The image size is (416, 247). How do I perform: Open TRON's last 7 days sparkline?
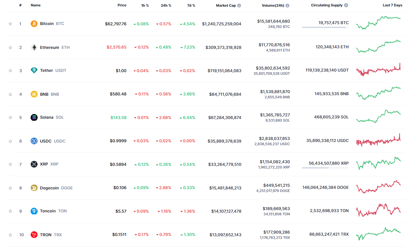click(x=378, y=234)
